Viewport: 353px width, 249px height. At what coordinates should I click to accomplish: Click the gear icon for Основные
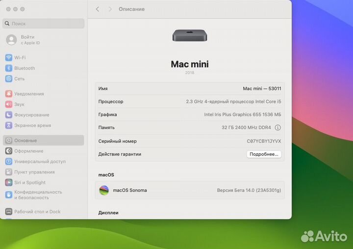coord(8,140)
